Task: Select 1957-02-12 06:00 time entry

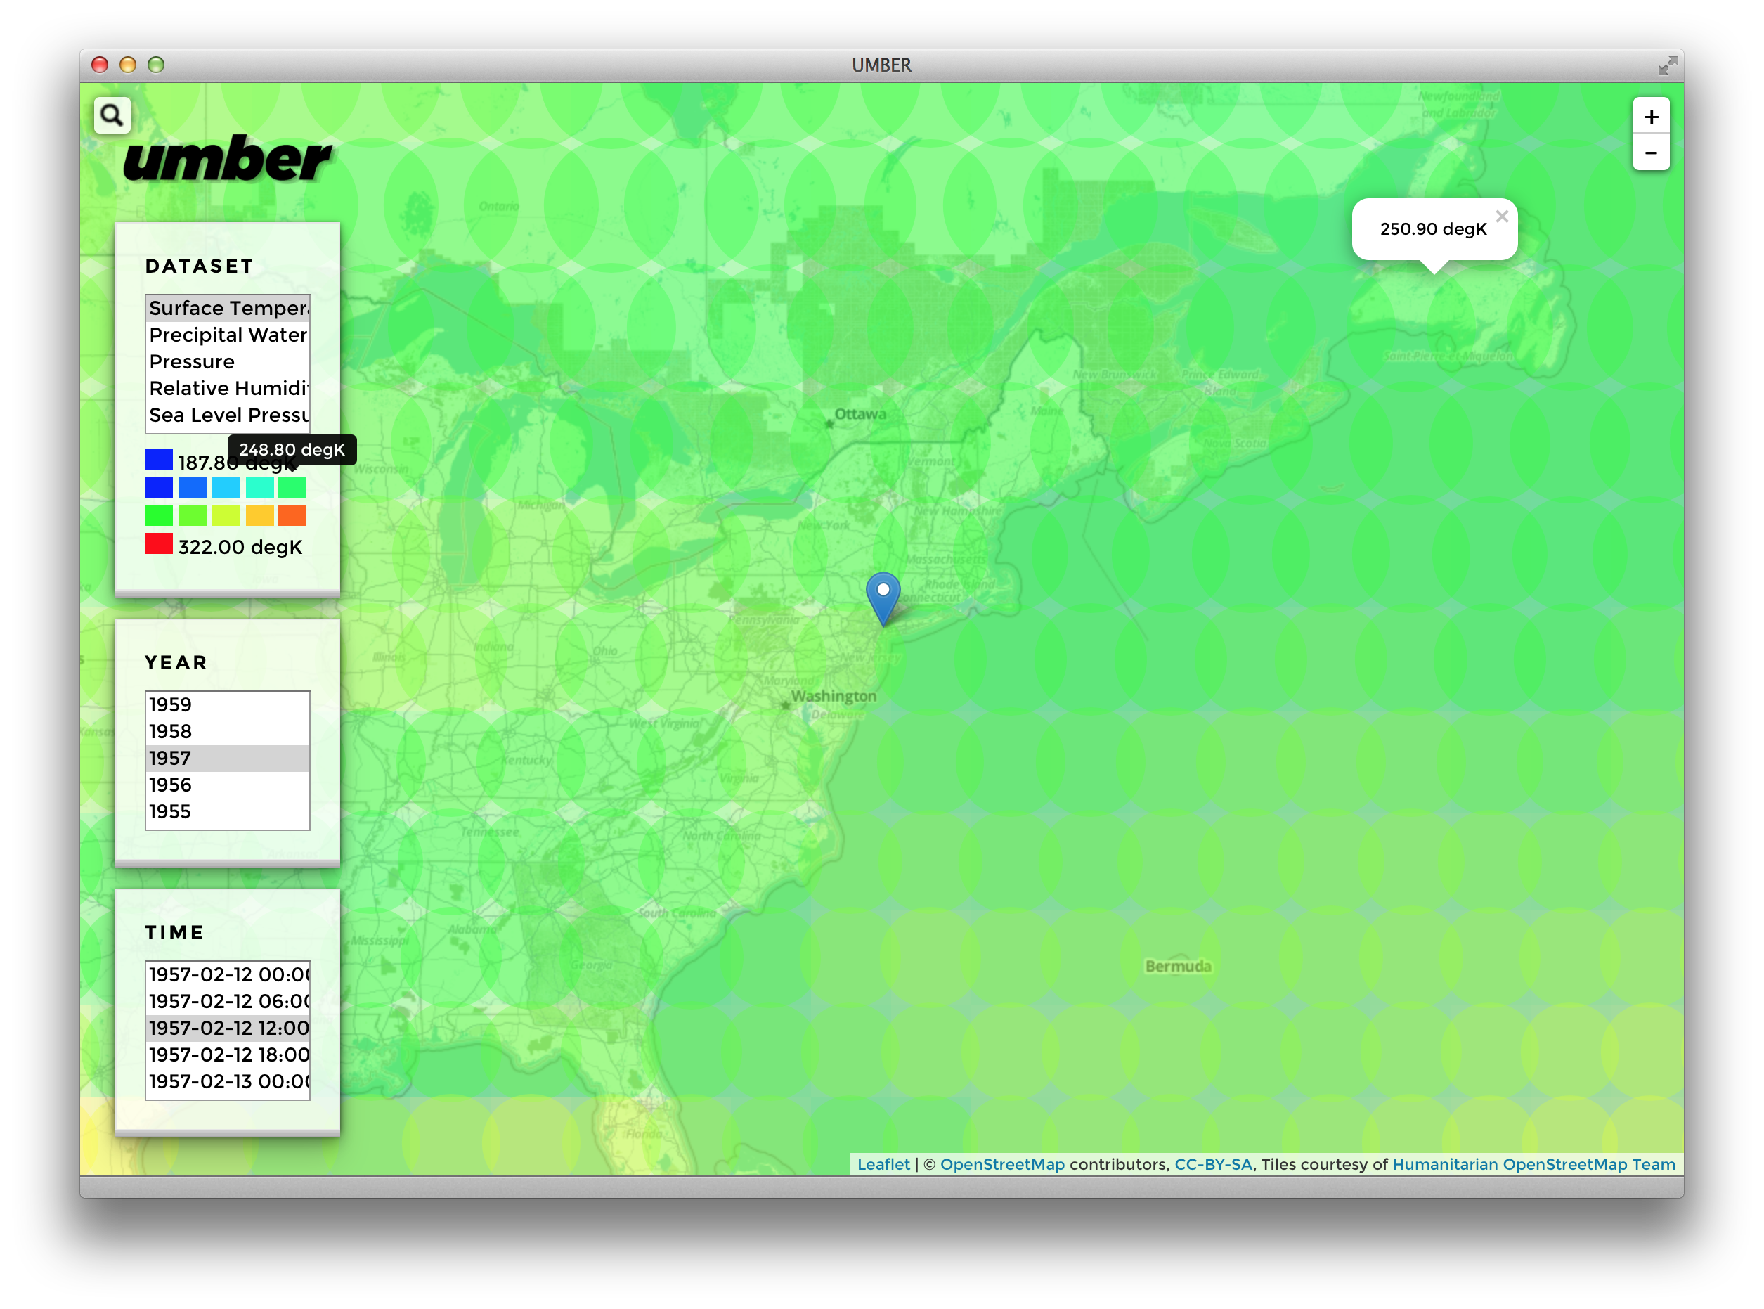Action: click(x=227, y=1002)
